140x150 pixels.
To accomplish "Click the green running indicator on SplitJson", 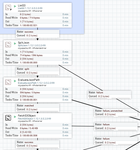I will tap(15, 44).
